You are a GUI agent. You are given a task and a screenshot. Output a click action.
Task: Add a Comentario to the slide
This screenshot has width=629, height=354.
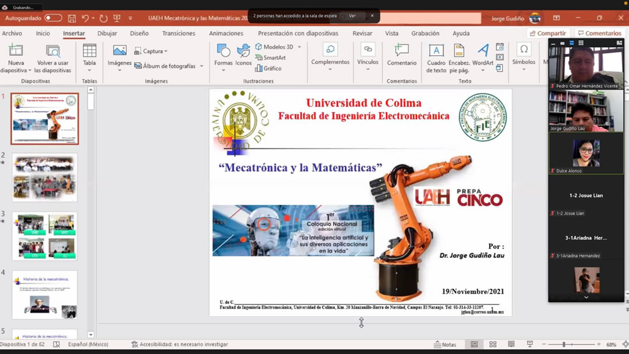(x=401, y=55)
